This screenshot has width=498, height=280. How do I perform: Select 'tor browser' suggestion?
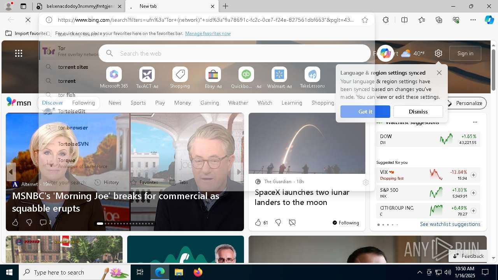(x=206, y=128)
